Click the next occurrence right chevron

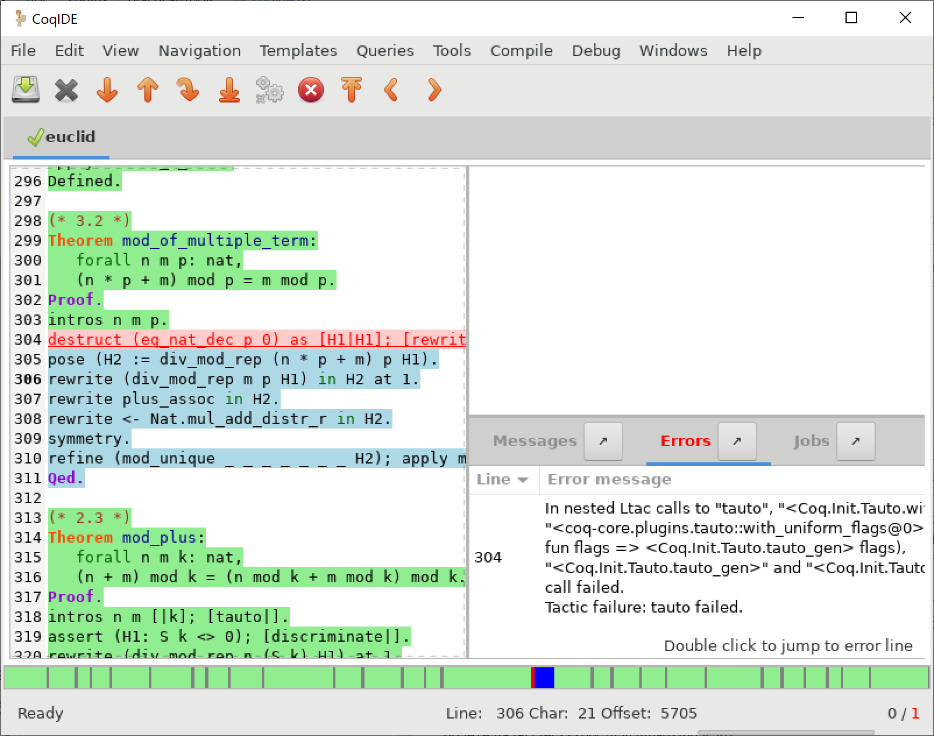433,90
